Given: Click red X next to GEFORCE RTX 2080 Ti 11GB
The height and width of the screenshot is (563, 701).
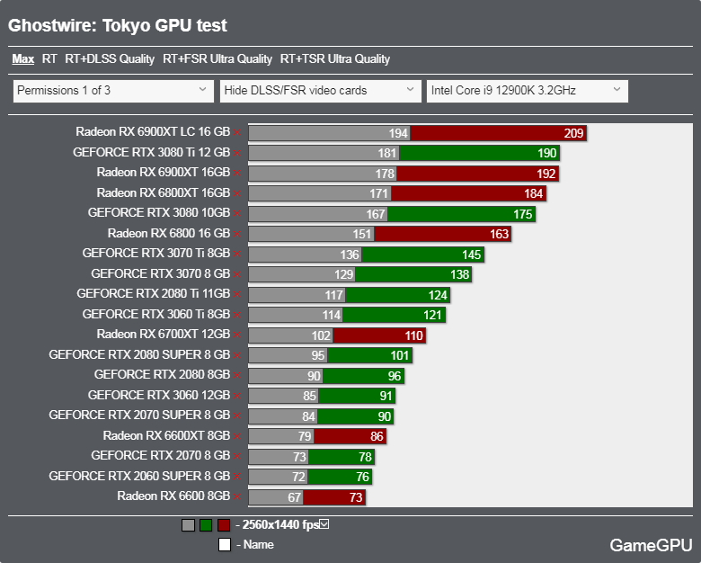Looking at the screenshot, I should point(237,294).
